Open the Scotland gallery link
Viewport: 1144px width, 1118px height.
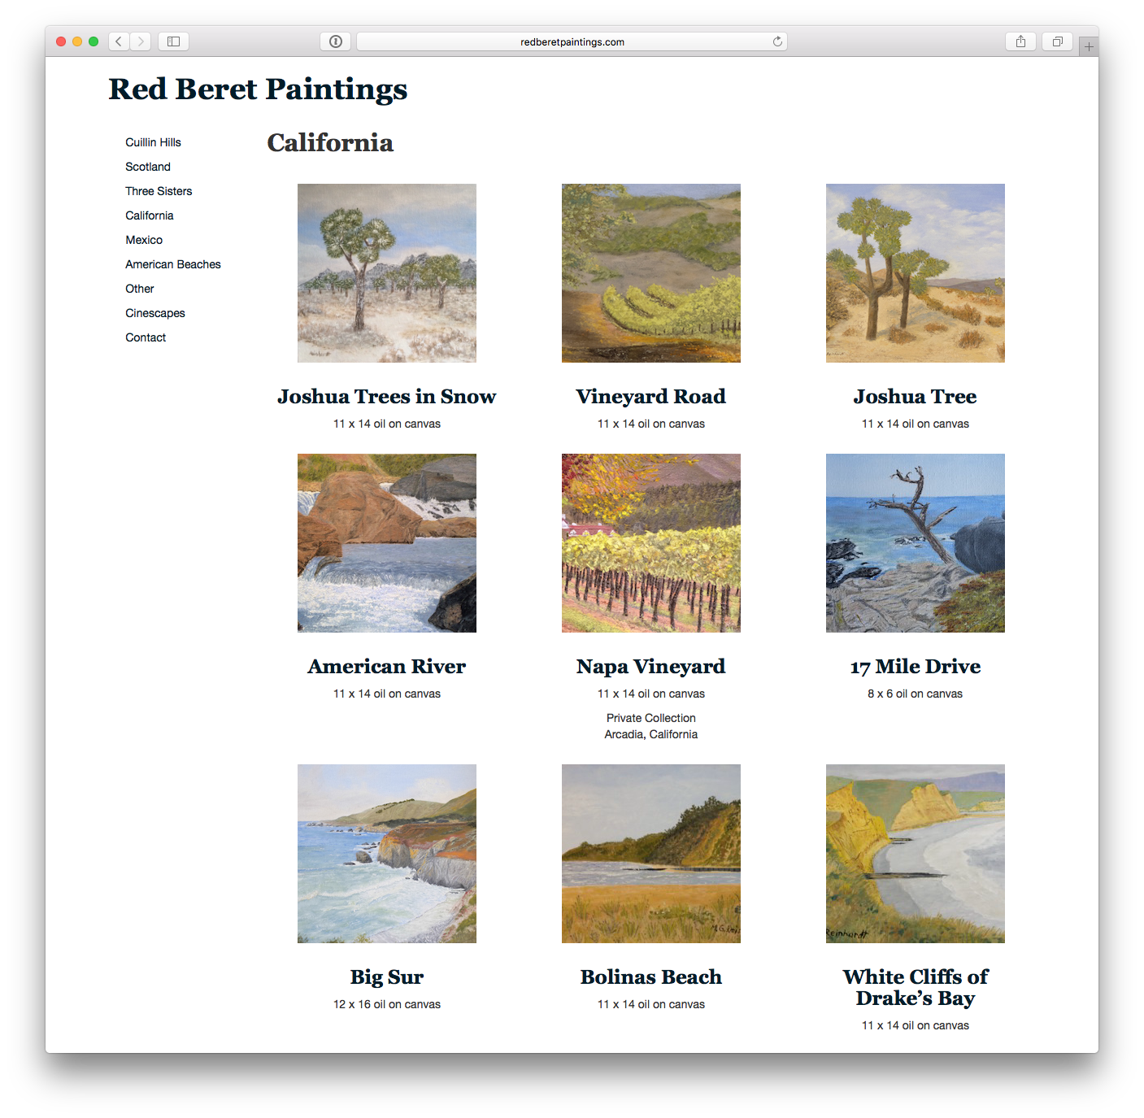point(148,167)
